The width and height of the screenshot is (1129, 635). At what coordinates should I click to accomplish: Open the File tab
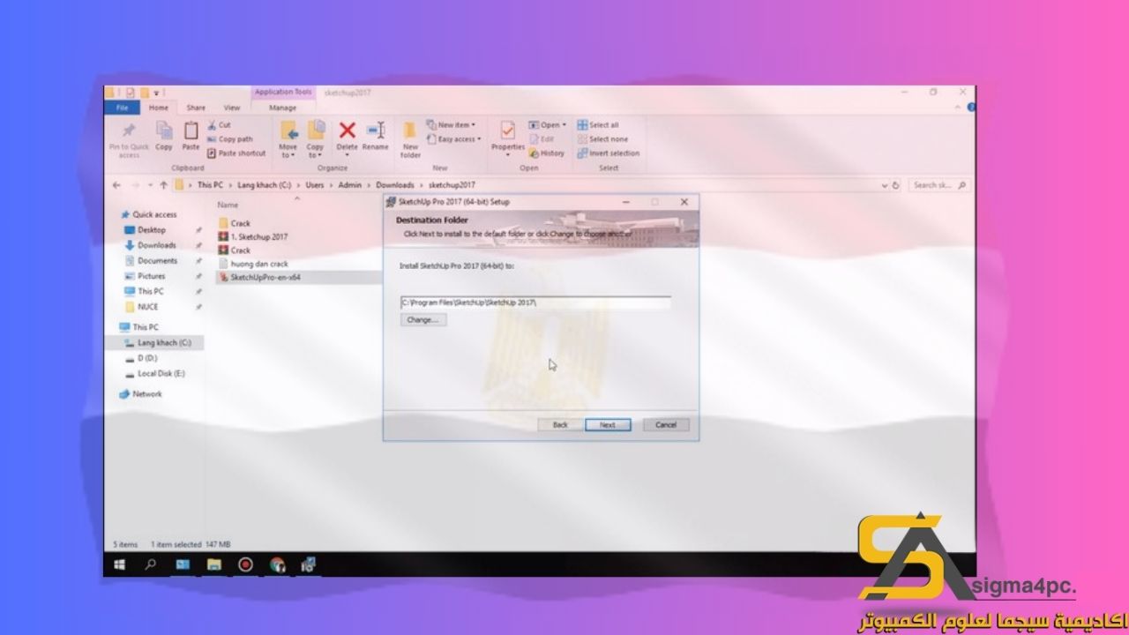(x=122, y=108)
